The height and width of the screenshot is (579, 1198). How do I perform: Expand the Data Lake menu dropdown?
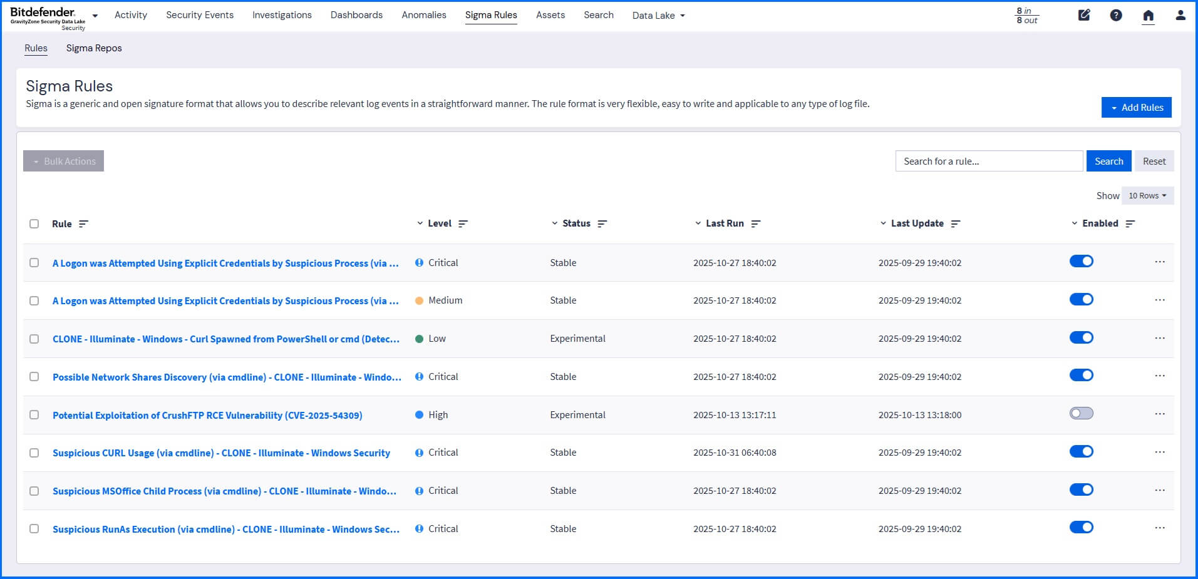click(658, 15)
